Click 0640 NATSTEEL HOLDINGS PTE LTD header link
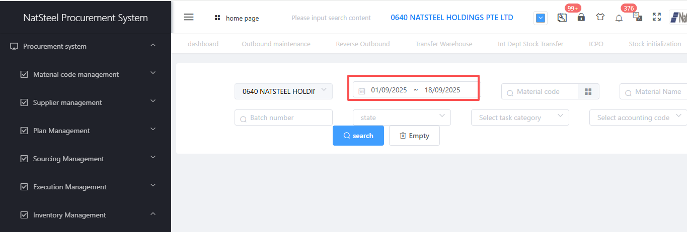Viewport: 687px width, 232px height. click(452, 18)
